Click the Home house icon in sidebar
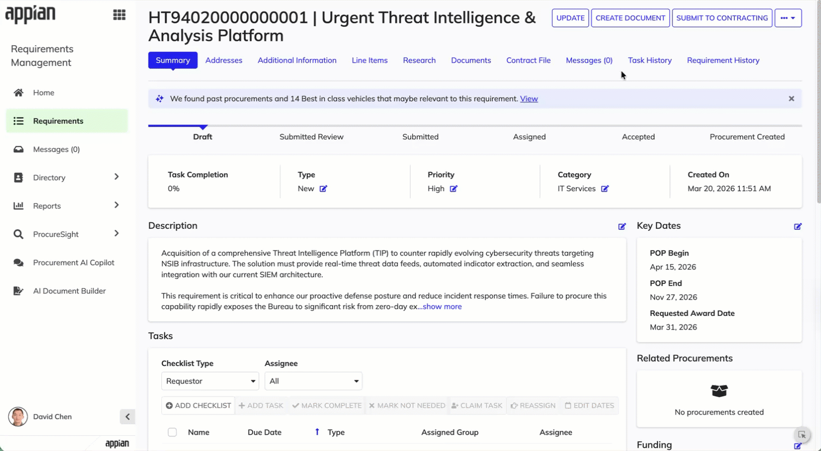The width and height of the screenshot is (821, 451). (19, 93)
